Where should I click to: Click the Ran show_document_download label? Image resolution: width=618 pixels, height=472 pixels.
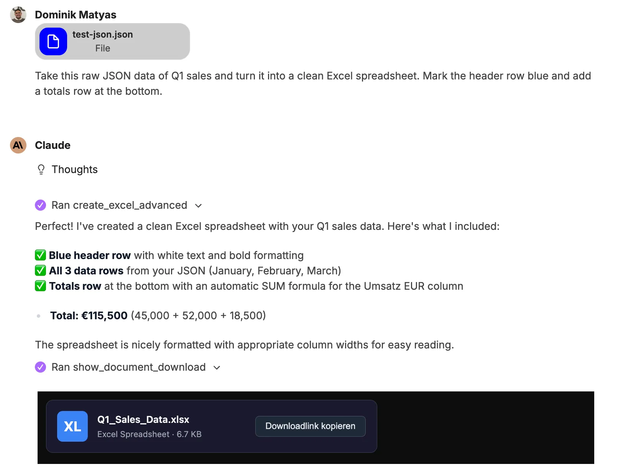[x=128, y=367]
